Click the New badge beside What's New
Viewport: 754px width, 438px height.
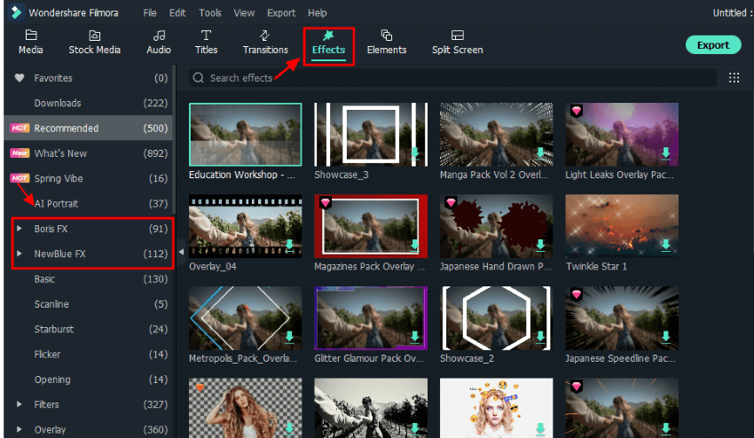tap(20, 153)
